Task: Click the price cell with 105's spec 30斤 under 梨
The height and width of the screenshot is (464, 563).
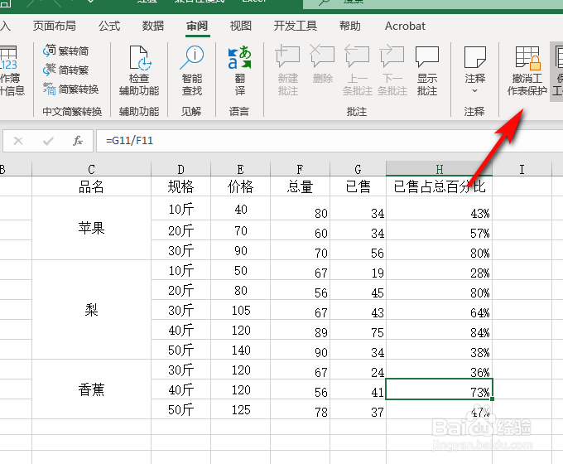Action: click(181, 309)
